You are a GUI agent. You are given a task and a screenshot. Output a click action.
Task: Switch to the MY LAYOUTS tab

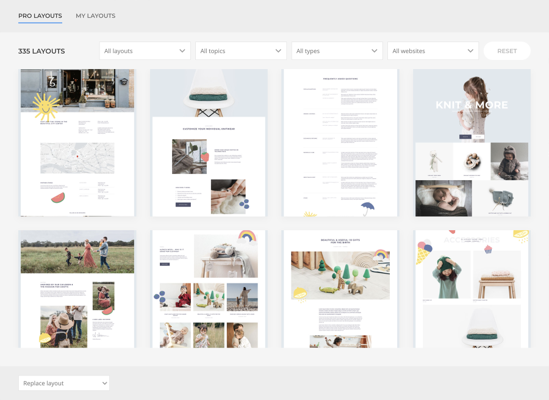point(95,16)
